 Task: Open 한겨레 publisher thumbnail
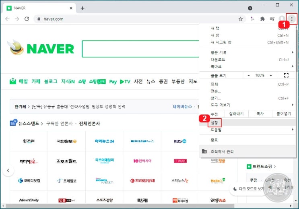tap(29, 141)
